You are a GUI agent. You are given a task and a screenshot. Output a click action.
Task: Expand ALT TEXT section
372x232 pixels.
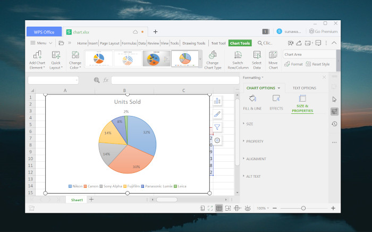pos(251,177)
